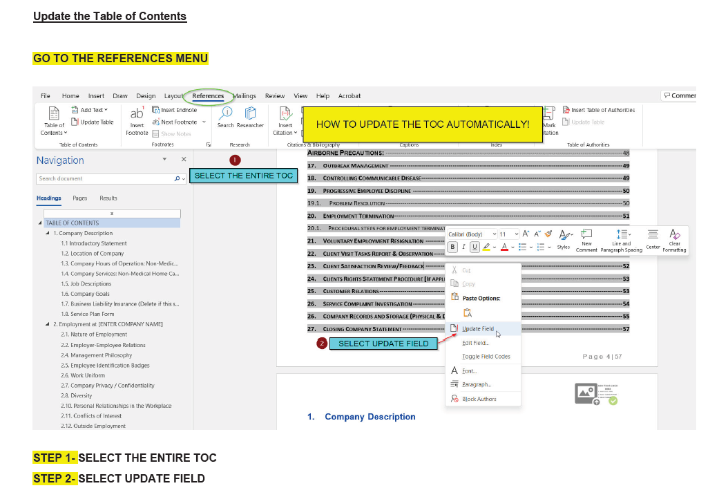This screenshot has height=497, width=728.
Task: Choose Toggle Field Codes in context menu
Action: (483, 356)
